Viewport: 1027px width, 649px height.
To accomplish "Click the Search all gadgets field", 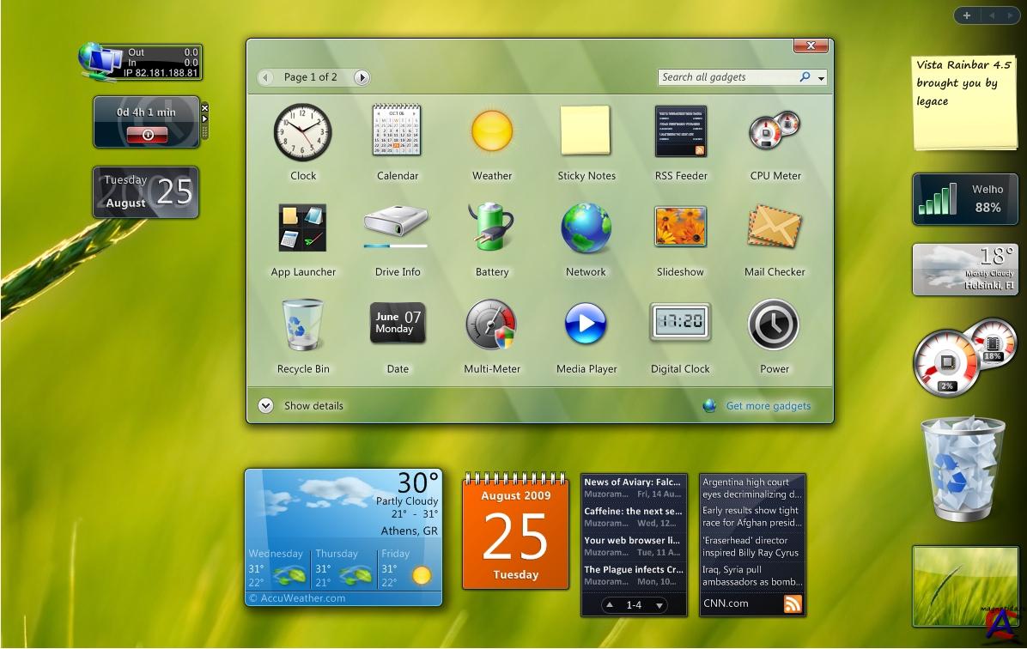I will pyautogui.click(x=728, y=77).
